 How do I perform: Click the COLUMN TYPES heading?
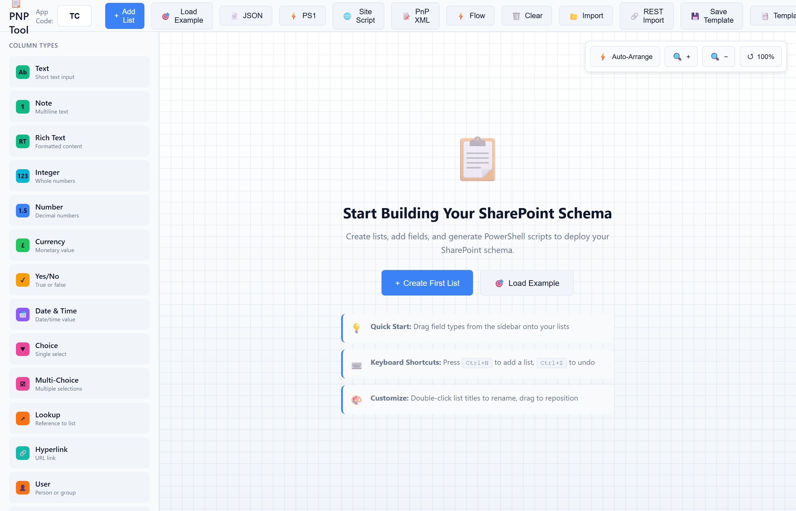tap(34, 45)
